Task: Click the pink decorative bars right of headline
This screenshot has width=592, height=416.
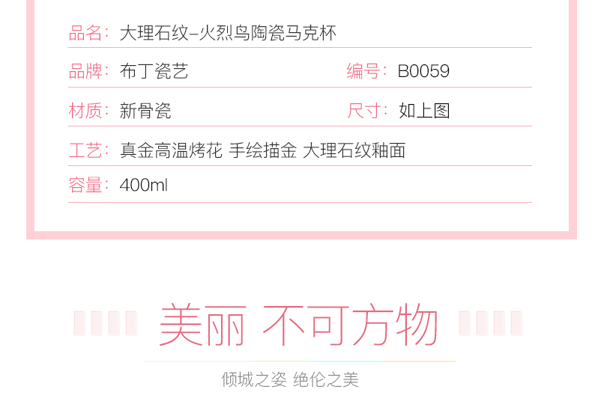Action: (491, 323)
